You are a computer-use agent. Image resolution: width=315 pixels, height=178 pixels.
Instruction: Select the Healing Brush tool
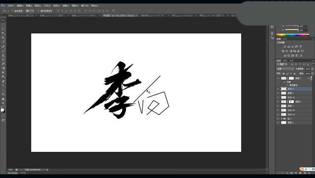(x=3, y=46)
